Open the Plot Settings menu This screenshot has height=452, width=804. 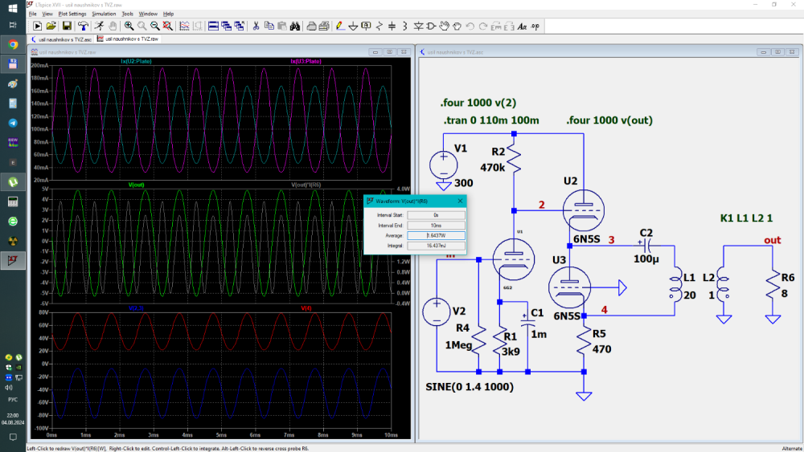coord(72,14)
